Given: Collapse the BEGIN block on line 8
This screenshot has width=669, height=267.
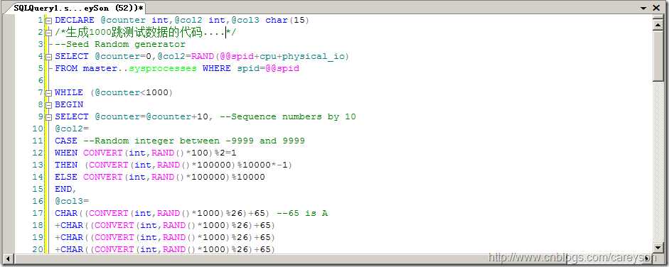Looking at the screenshot, I should coord(49,105).
